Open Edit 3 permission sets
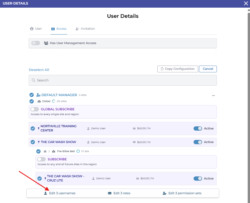Image resolution: width=250 pixels, height=203 pixels. 182,193
